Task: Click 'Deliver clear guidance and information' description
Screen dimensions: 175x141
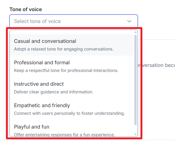Action: pos(54,92)
